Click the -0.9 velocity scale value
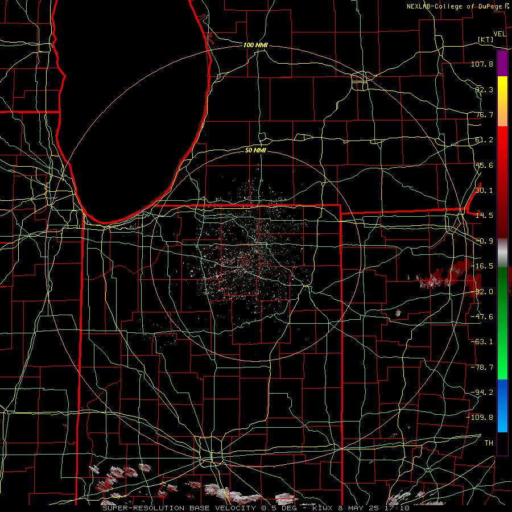The image size is (512, 512). coord(484,241)
